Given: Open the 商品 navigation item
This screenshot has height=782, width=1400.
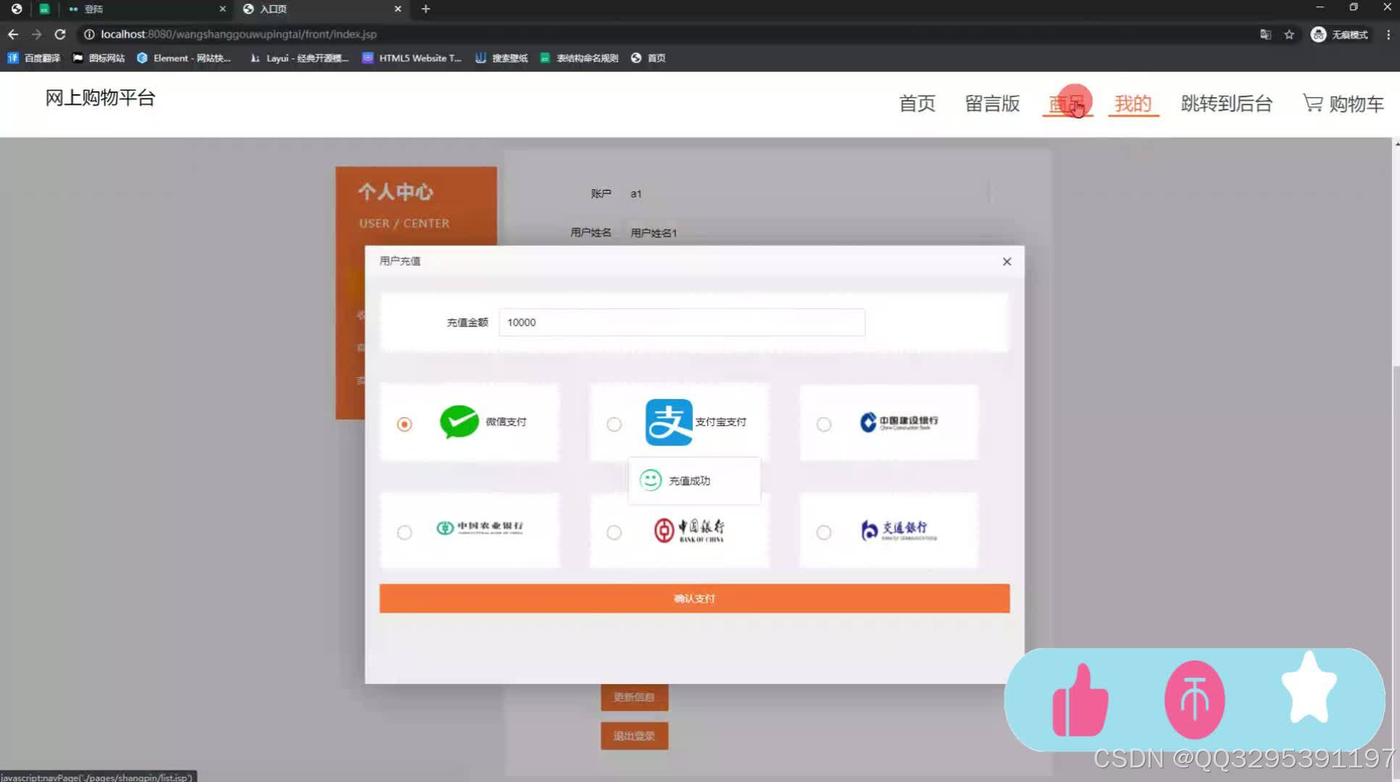Looking at the screenshot, I should tap(1067, 104).
